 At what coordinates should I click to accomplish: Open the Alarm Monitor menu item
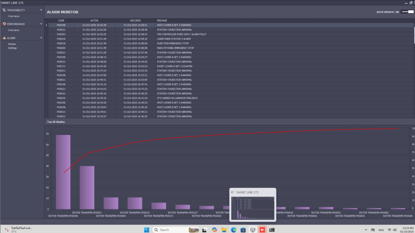(x=12, y=44)
